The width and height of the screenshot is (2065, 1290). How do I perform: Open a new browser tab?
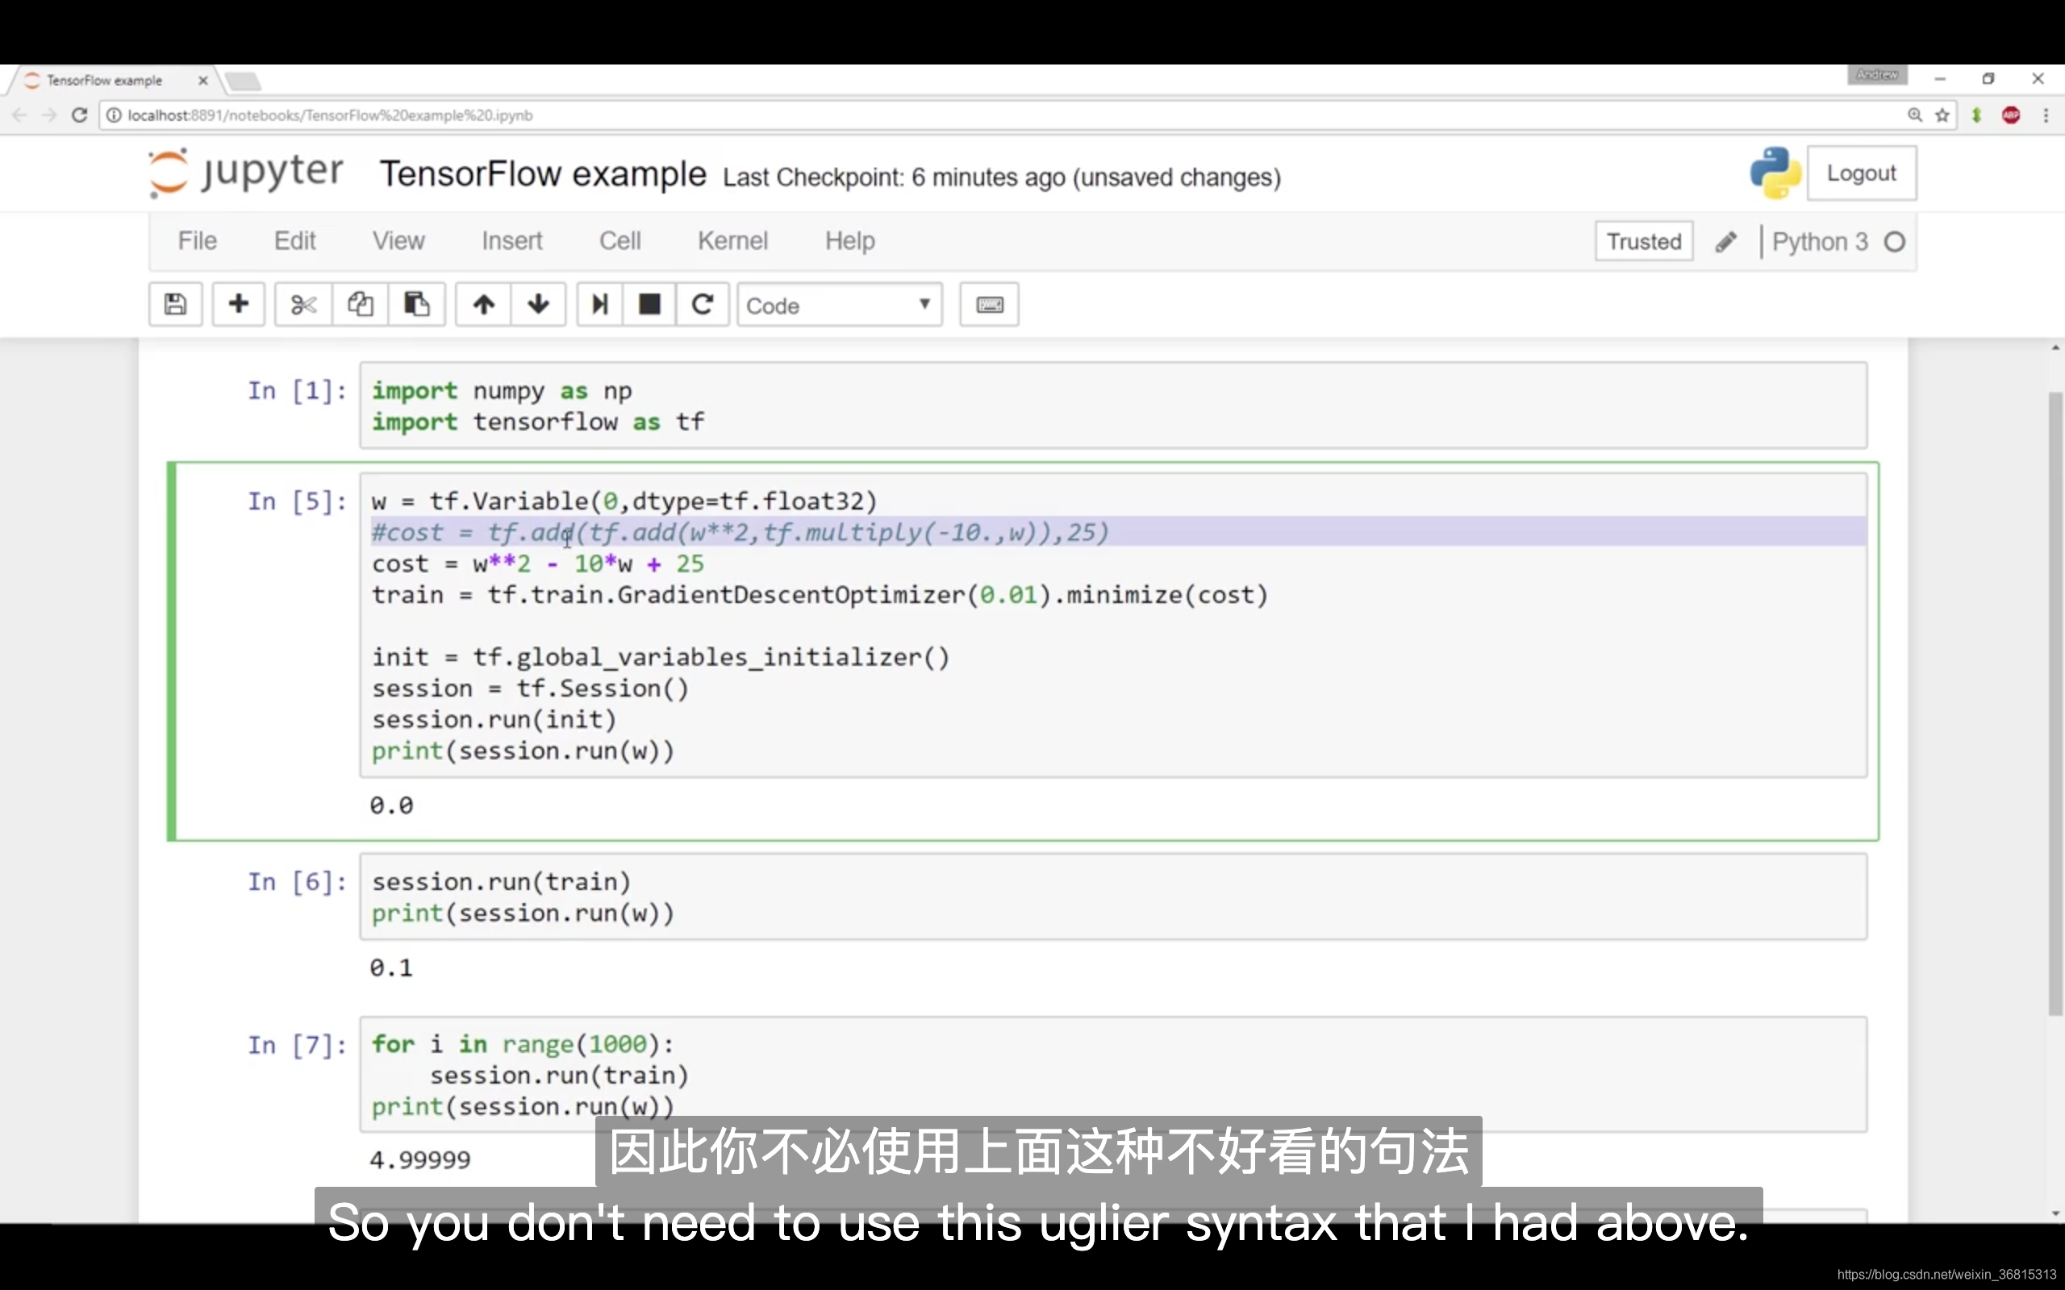tap(243, 81)
